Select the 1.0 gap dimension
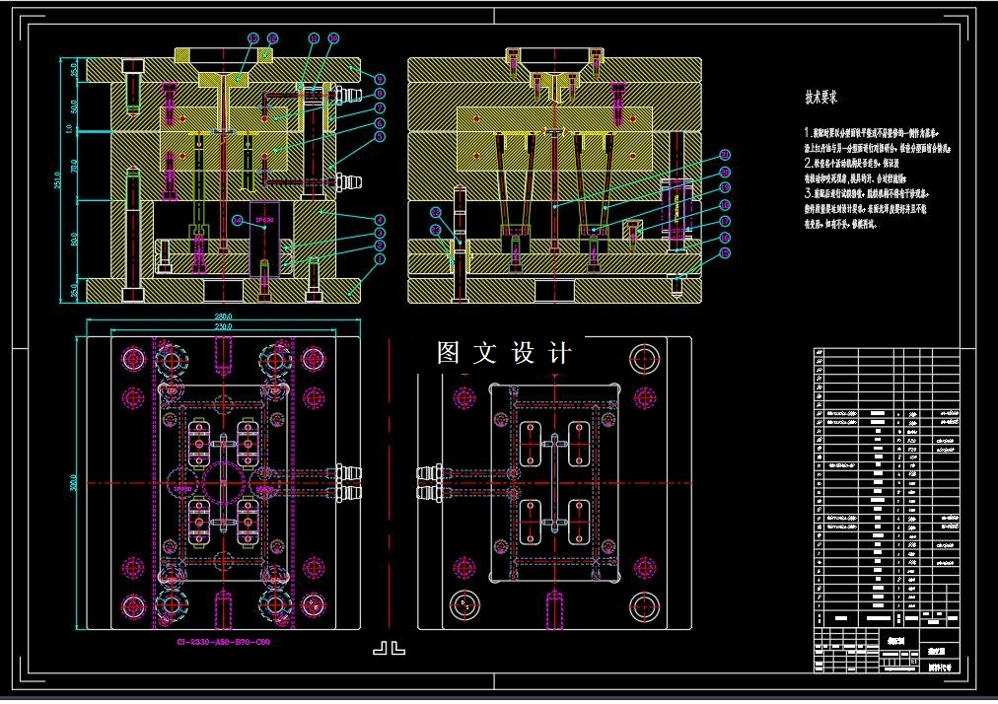This screenshot has height=704, width=998. [69, 128]
